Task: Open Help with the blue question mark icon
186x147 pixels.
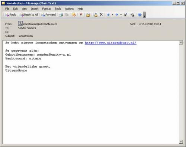Action: click(x=140, y=15)
